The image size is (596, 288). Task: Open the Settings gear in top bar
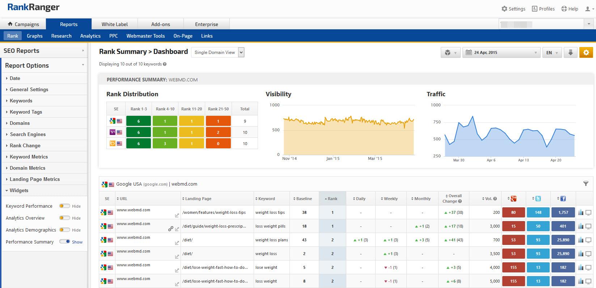pyautogui.click(x=513, y=9)
